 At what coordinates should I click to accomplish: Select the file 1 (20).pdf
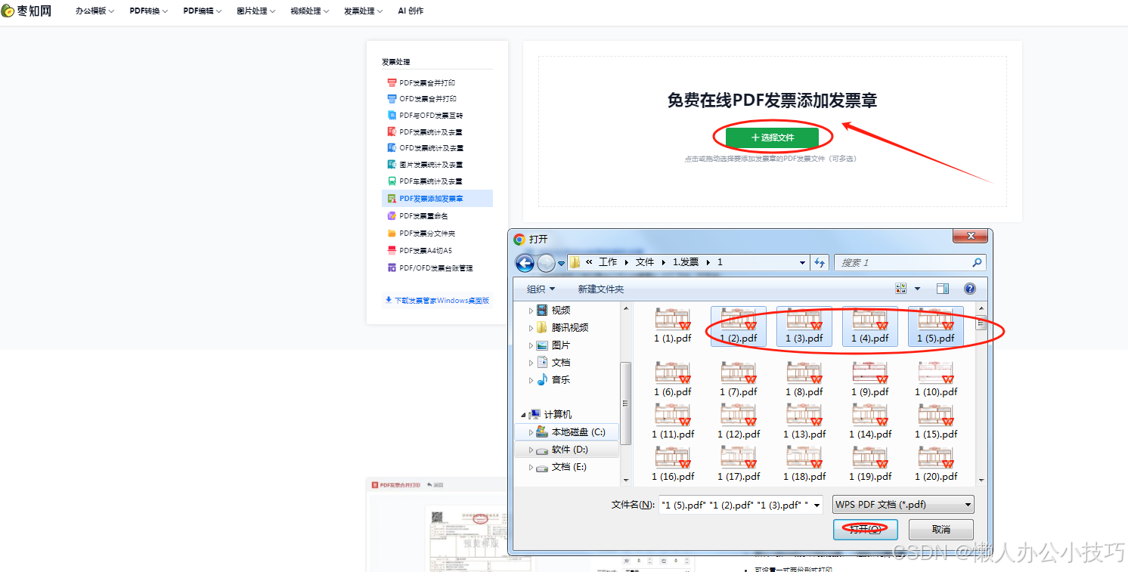(x=936, y=464)
